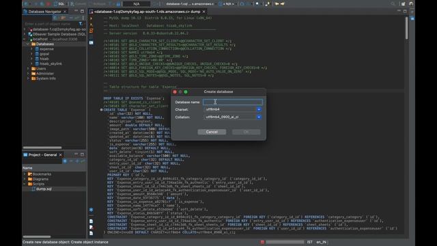The width and height of the screenshot is (437, 246).
Task: Close the Database Navigator tab
Action: point(65,12)
